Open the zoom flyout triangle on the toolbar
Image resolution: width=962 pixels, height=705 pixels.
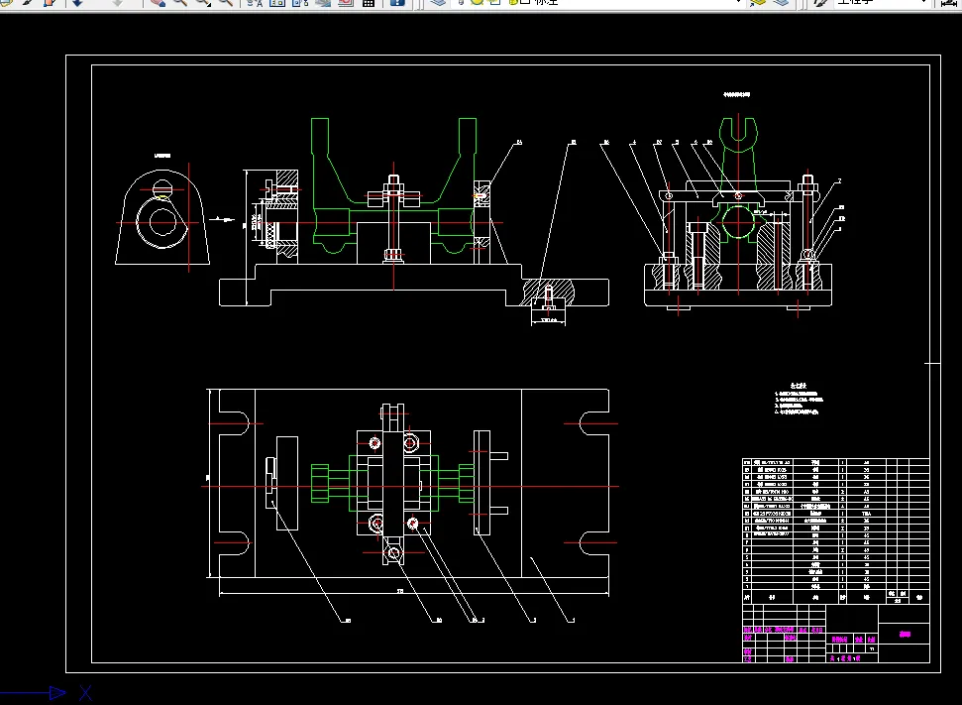[x=210, y=6]
